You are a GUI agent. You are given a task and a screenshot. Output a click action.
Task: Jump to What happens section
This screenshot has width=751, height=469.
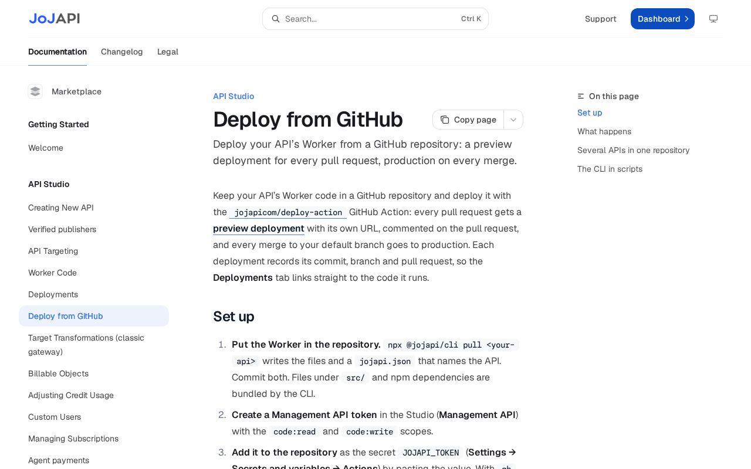coord(604,131)
